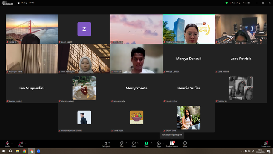Open the More options menu
The height and width of the screenshot is (154, 273).
pyautogui.click(x=185, y=144)
